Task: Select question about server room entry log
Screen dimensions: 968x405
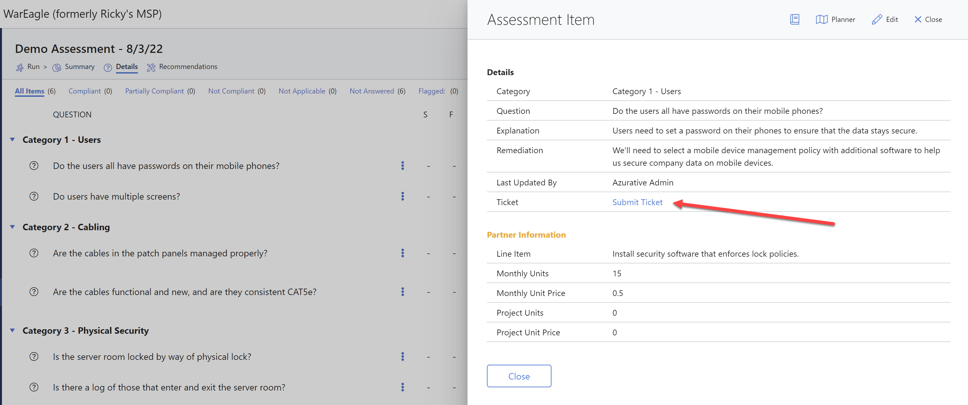Action: [x=169, y=387]
